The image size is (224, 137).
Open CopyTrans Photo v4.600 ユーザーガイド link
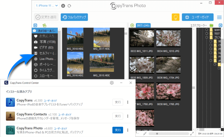60,129
